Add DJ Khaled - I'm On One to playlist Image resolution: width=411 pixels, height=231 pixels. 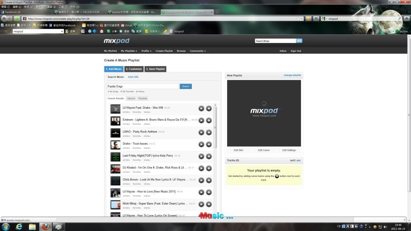[x=209, y=168]
